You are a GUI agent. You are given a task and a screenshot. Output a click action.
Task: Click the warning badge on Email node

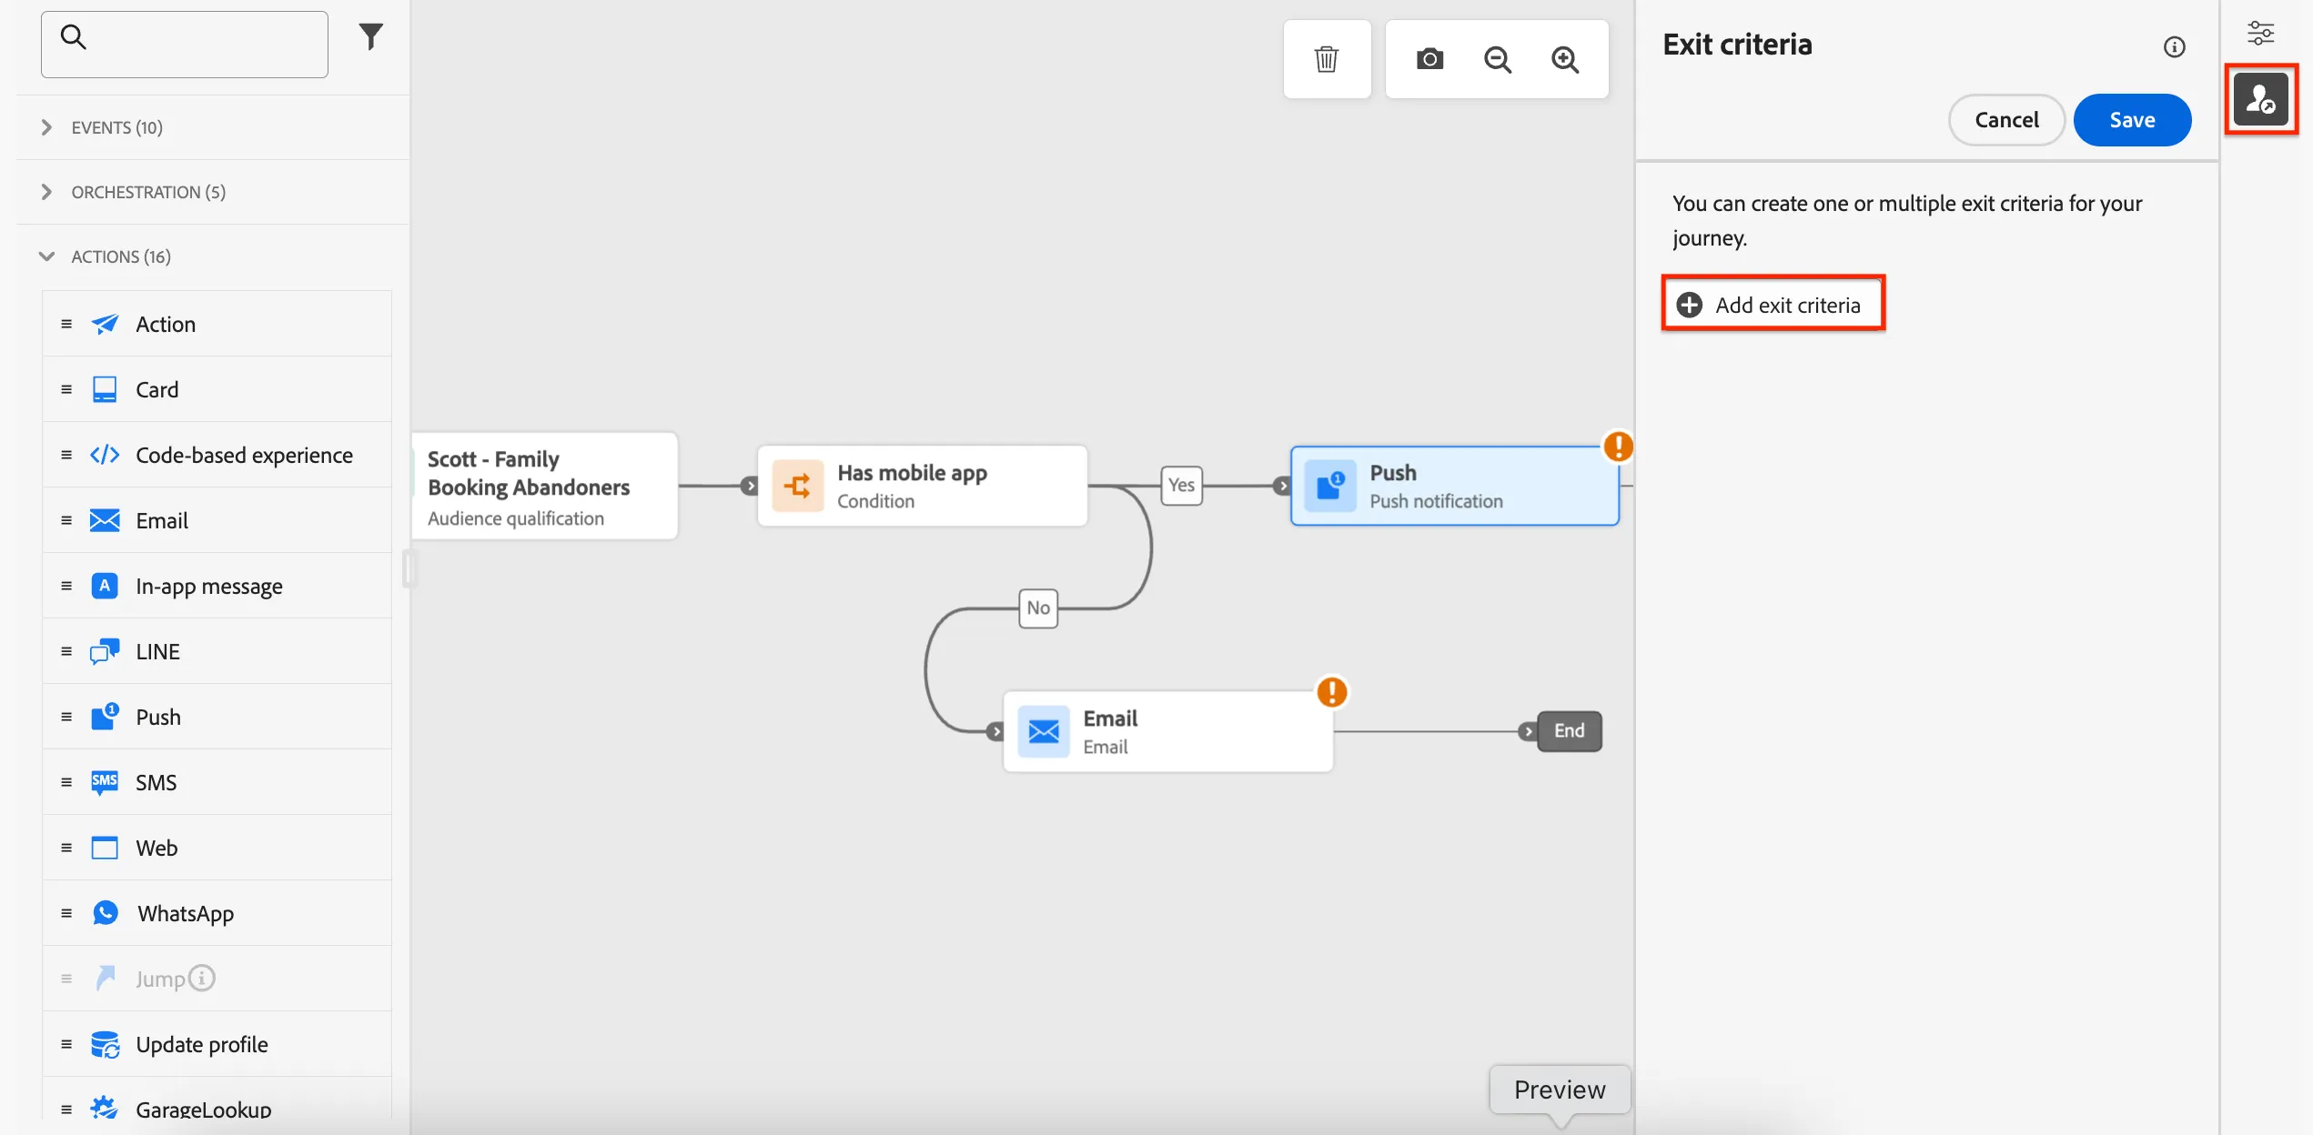click(1332, 692)
